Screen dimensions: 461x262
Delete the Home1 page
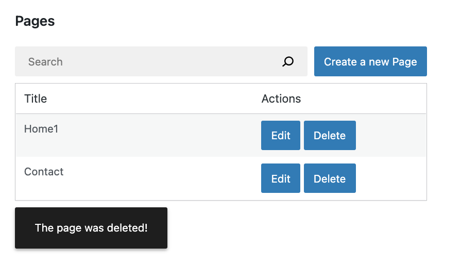pyautogui.click(x=330, y=136)
